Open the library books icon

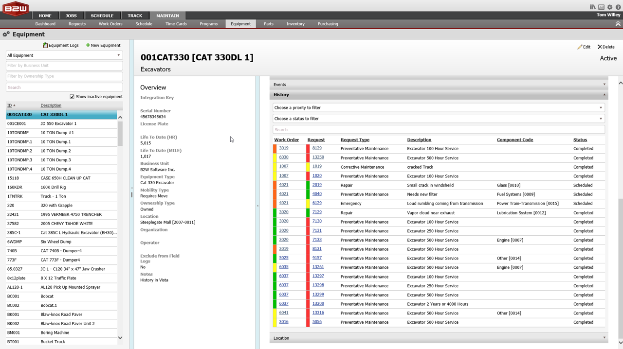point(592,7)
